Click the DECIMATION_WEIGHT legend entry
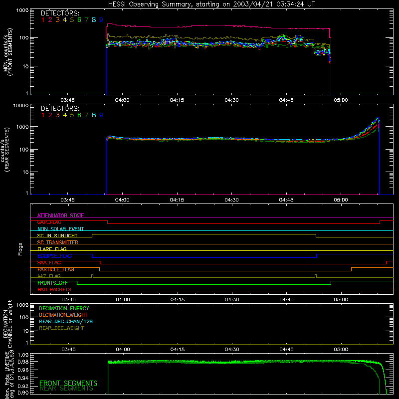399x399 pixels. pos(63,315)
